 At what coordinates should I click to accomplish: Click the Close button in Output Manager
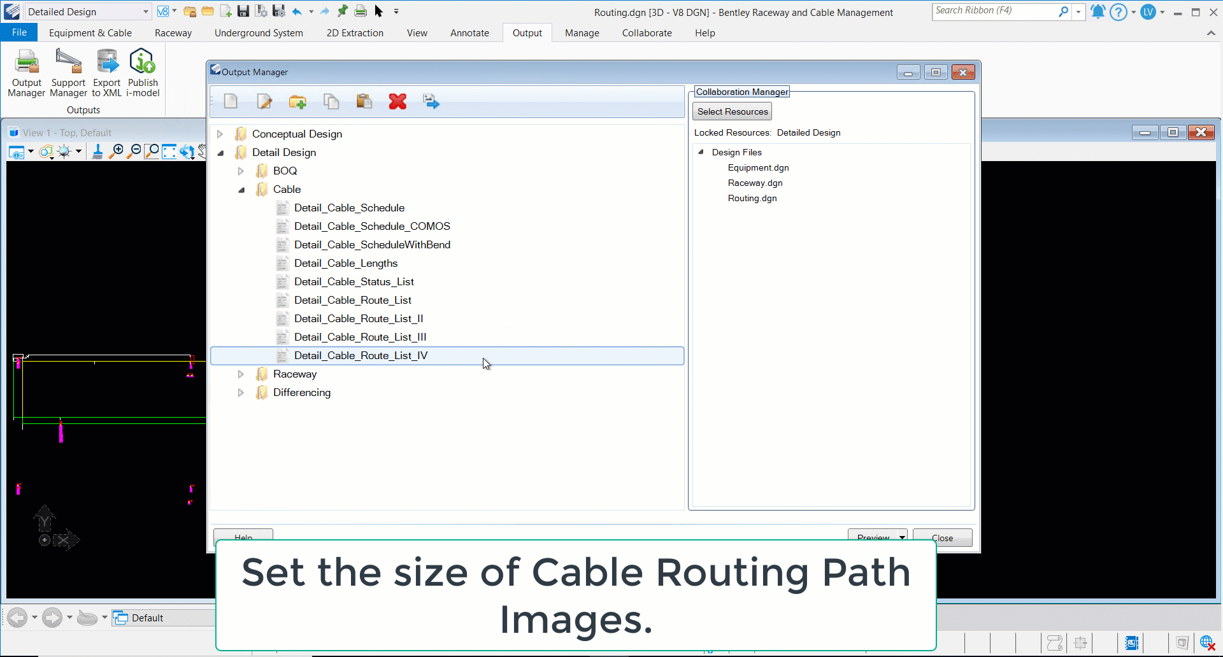(x=943, y=537)
